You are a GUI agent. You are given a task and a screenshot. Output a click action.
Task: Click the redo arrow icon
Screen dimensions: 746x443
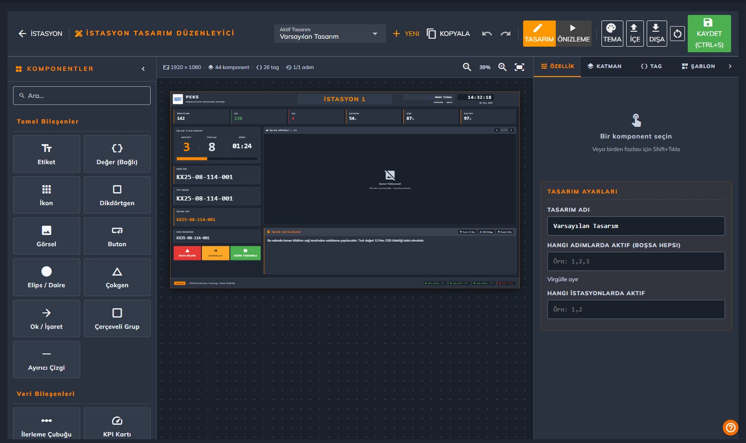(505, 34)
